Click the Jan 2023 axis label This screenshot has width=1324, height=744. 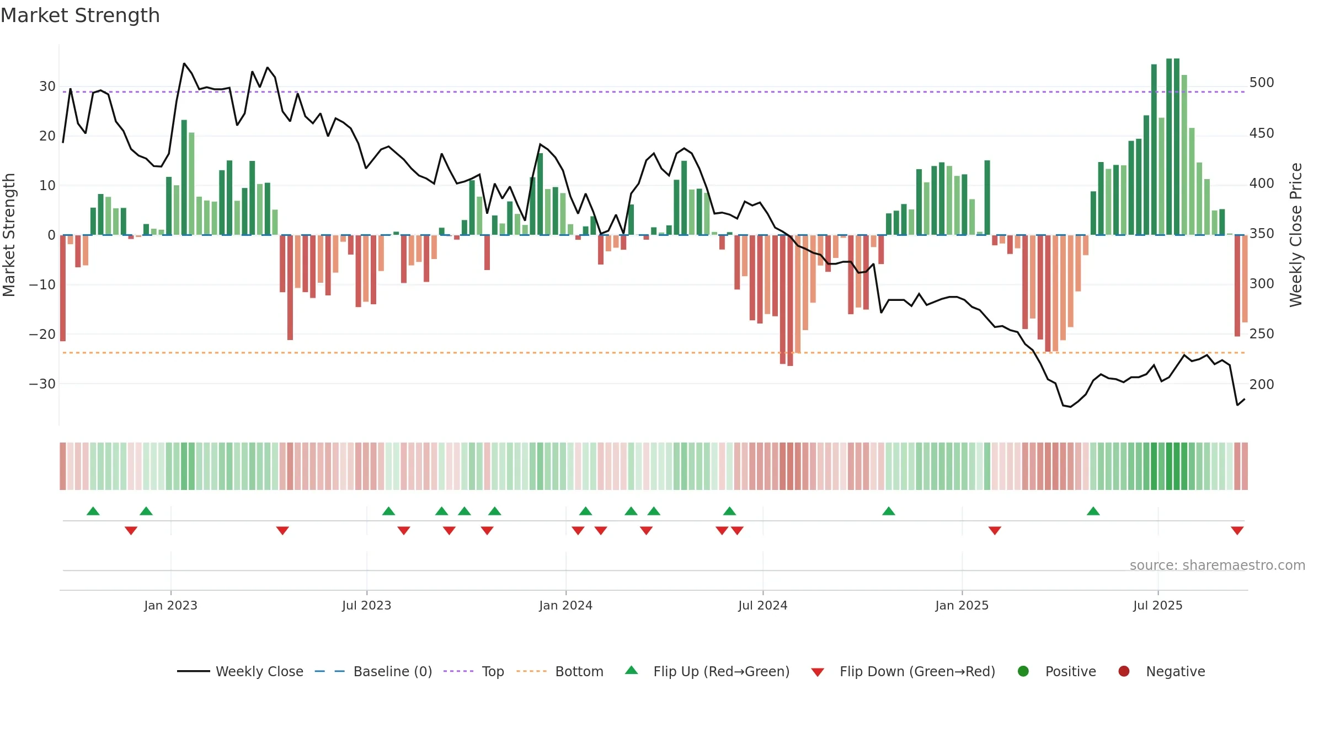(170, 606)
